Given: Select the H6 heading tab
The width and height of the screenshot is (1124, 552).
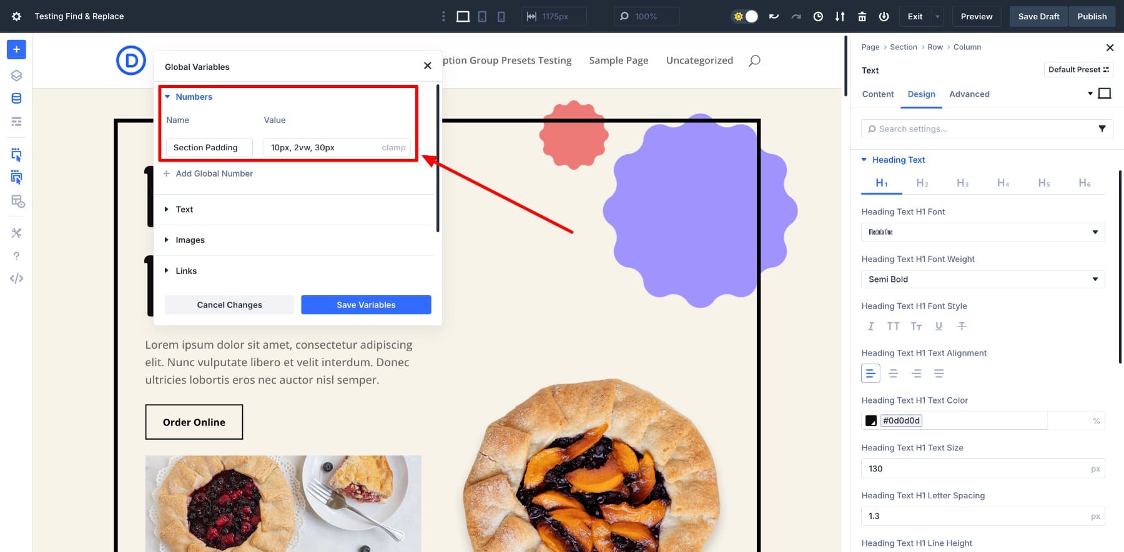Looking at the screenshot, I should [x=1084, y=183].
